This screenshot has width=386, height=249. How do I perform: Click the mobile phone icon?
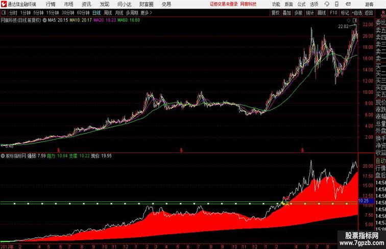pyautogui.click(x=336, y=4)
